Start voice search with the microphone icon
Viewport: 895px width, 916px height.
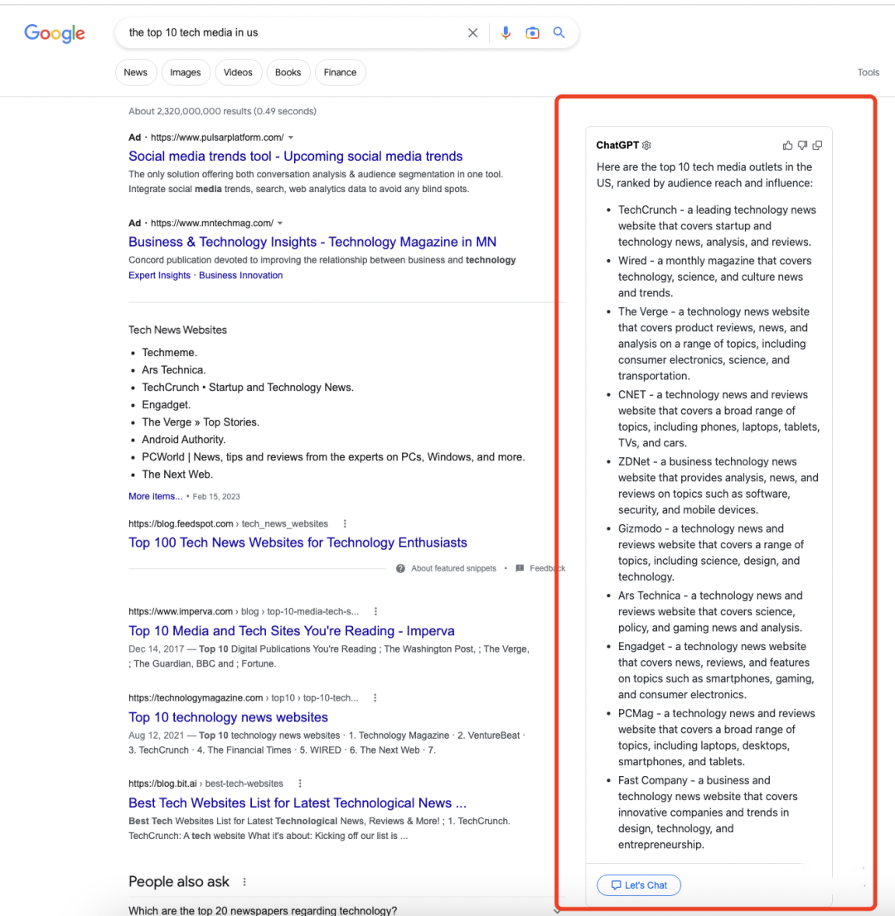tap(506, 33)
